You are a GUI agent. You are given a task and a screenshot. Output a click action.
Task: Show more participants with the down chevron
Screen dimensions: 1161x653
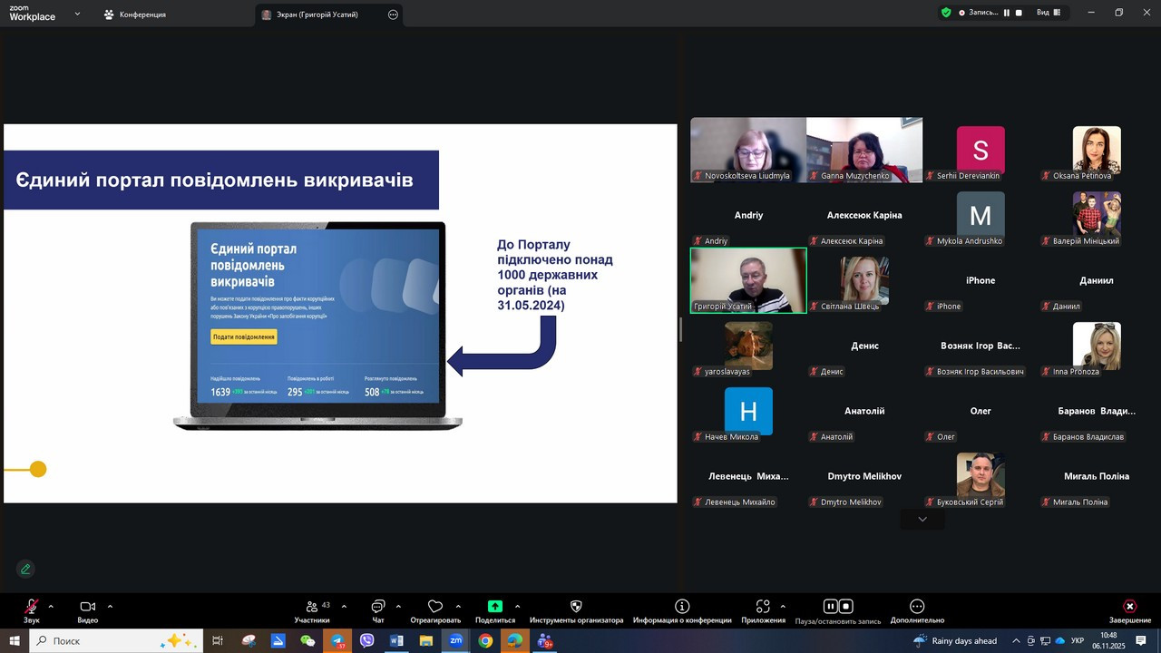[922, 520]
